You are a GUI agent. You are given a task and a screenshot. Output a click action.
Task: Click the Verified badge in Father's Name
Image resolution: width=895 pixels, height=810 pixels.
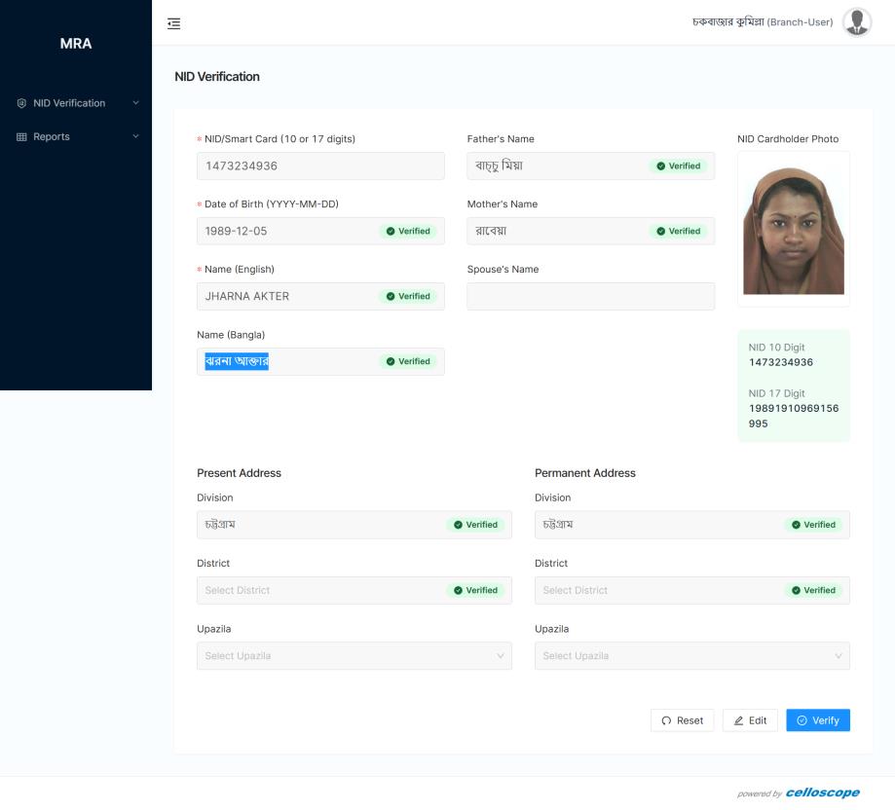[679, 166]
